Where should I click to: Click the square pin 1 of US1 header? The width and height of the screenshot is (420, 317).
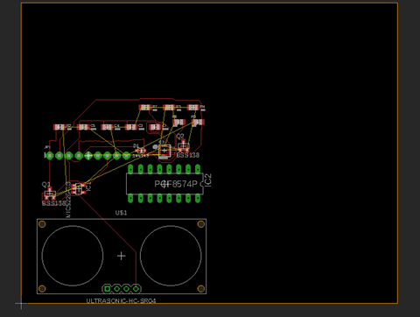[x=108, y=289]
